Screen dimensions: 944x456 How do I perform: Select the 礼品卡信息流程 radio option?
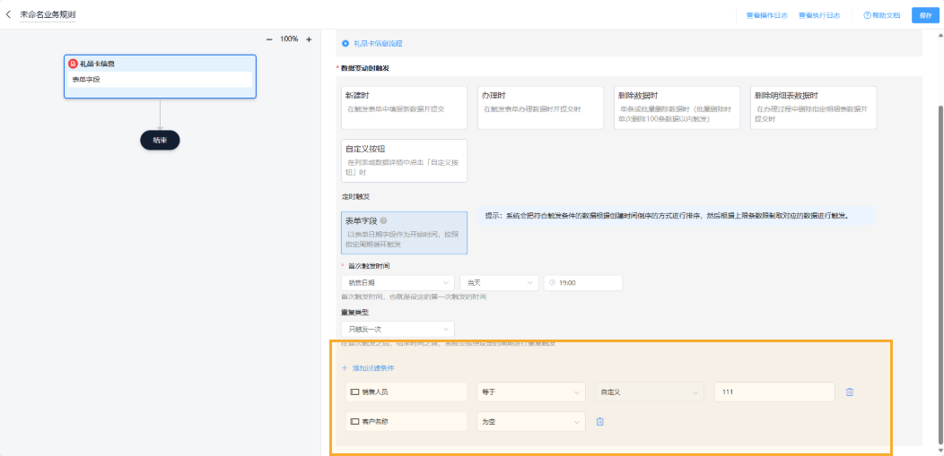click(345, 43)
